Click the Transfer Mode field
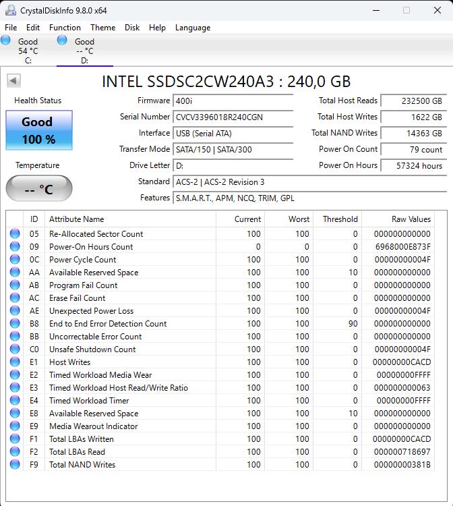Screen dimensions: 453x506 233,149
